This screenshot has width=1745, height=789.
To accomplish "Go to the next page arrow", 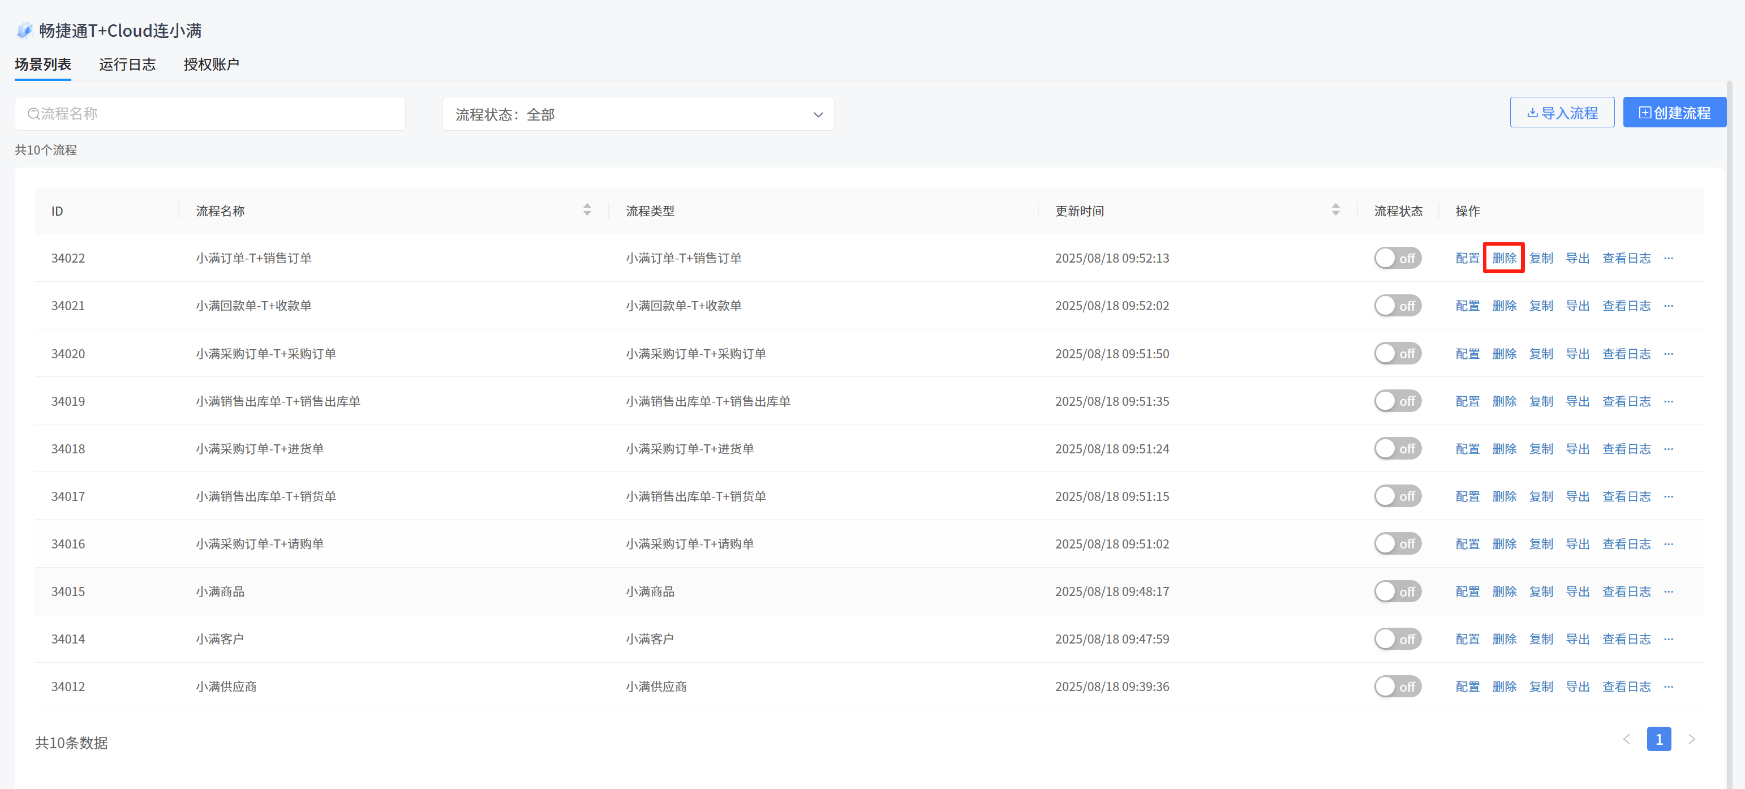I will click(1691, 740).
